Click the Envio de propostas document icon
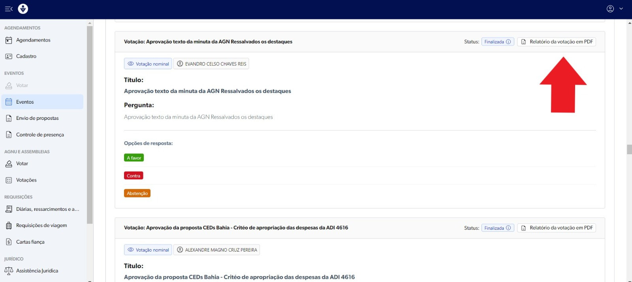 9,118
